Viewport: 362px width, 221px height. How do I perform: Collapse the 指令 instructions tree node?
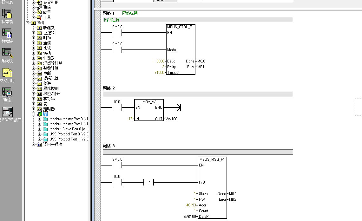click(x=28, y=23)
